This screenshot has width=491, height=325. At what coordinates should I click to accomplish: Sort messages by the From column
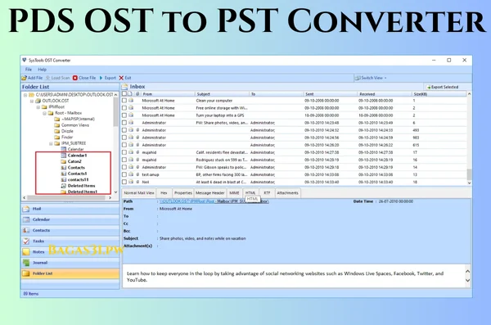click(x=168, y=93)
